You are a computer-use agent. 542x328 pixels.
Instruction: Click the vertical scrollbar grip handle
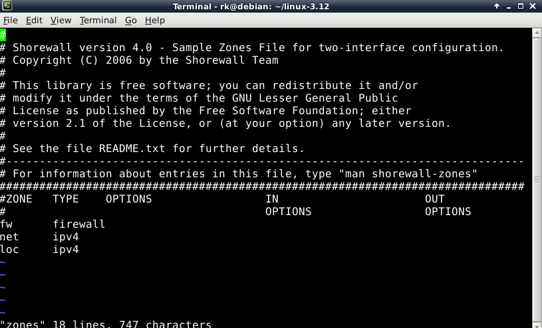tap(537, 179)
